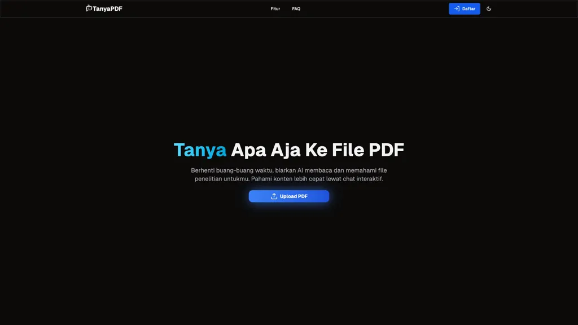Open the Fitur navigation link
This screenshot has height=325, width=578.
(275, 9)
